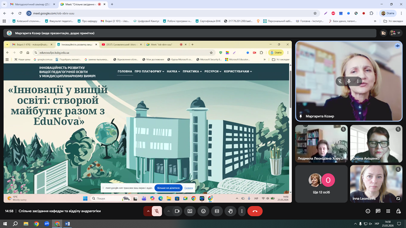
Task: Open the meeting chat panel
Action: [x=378, y=211]
